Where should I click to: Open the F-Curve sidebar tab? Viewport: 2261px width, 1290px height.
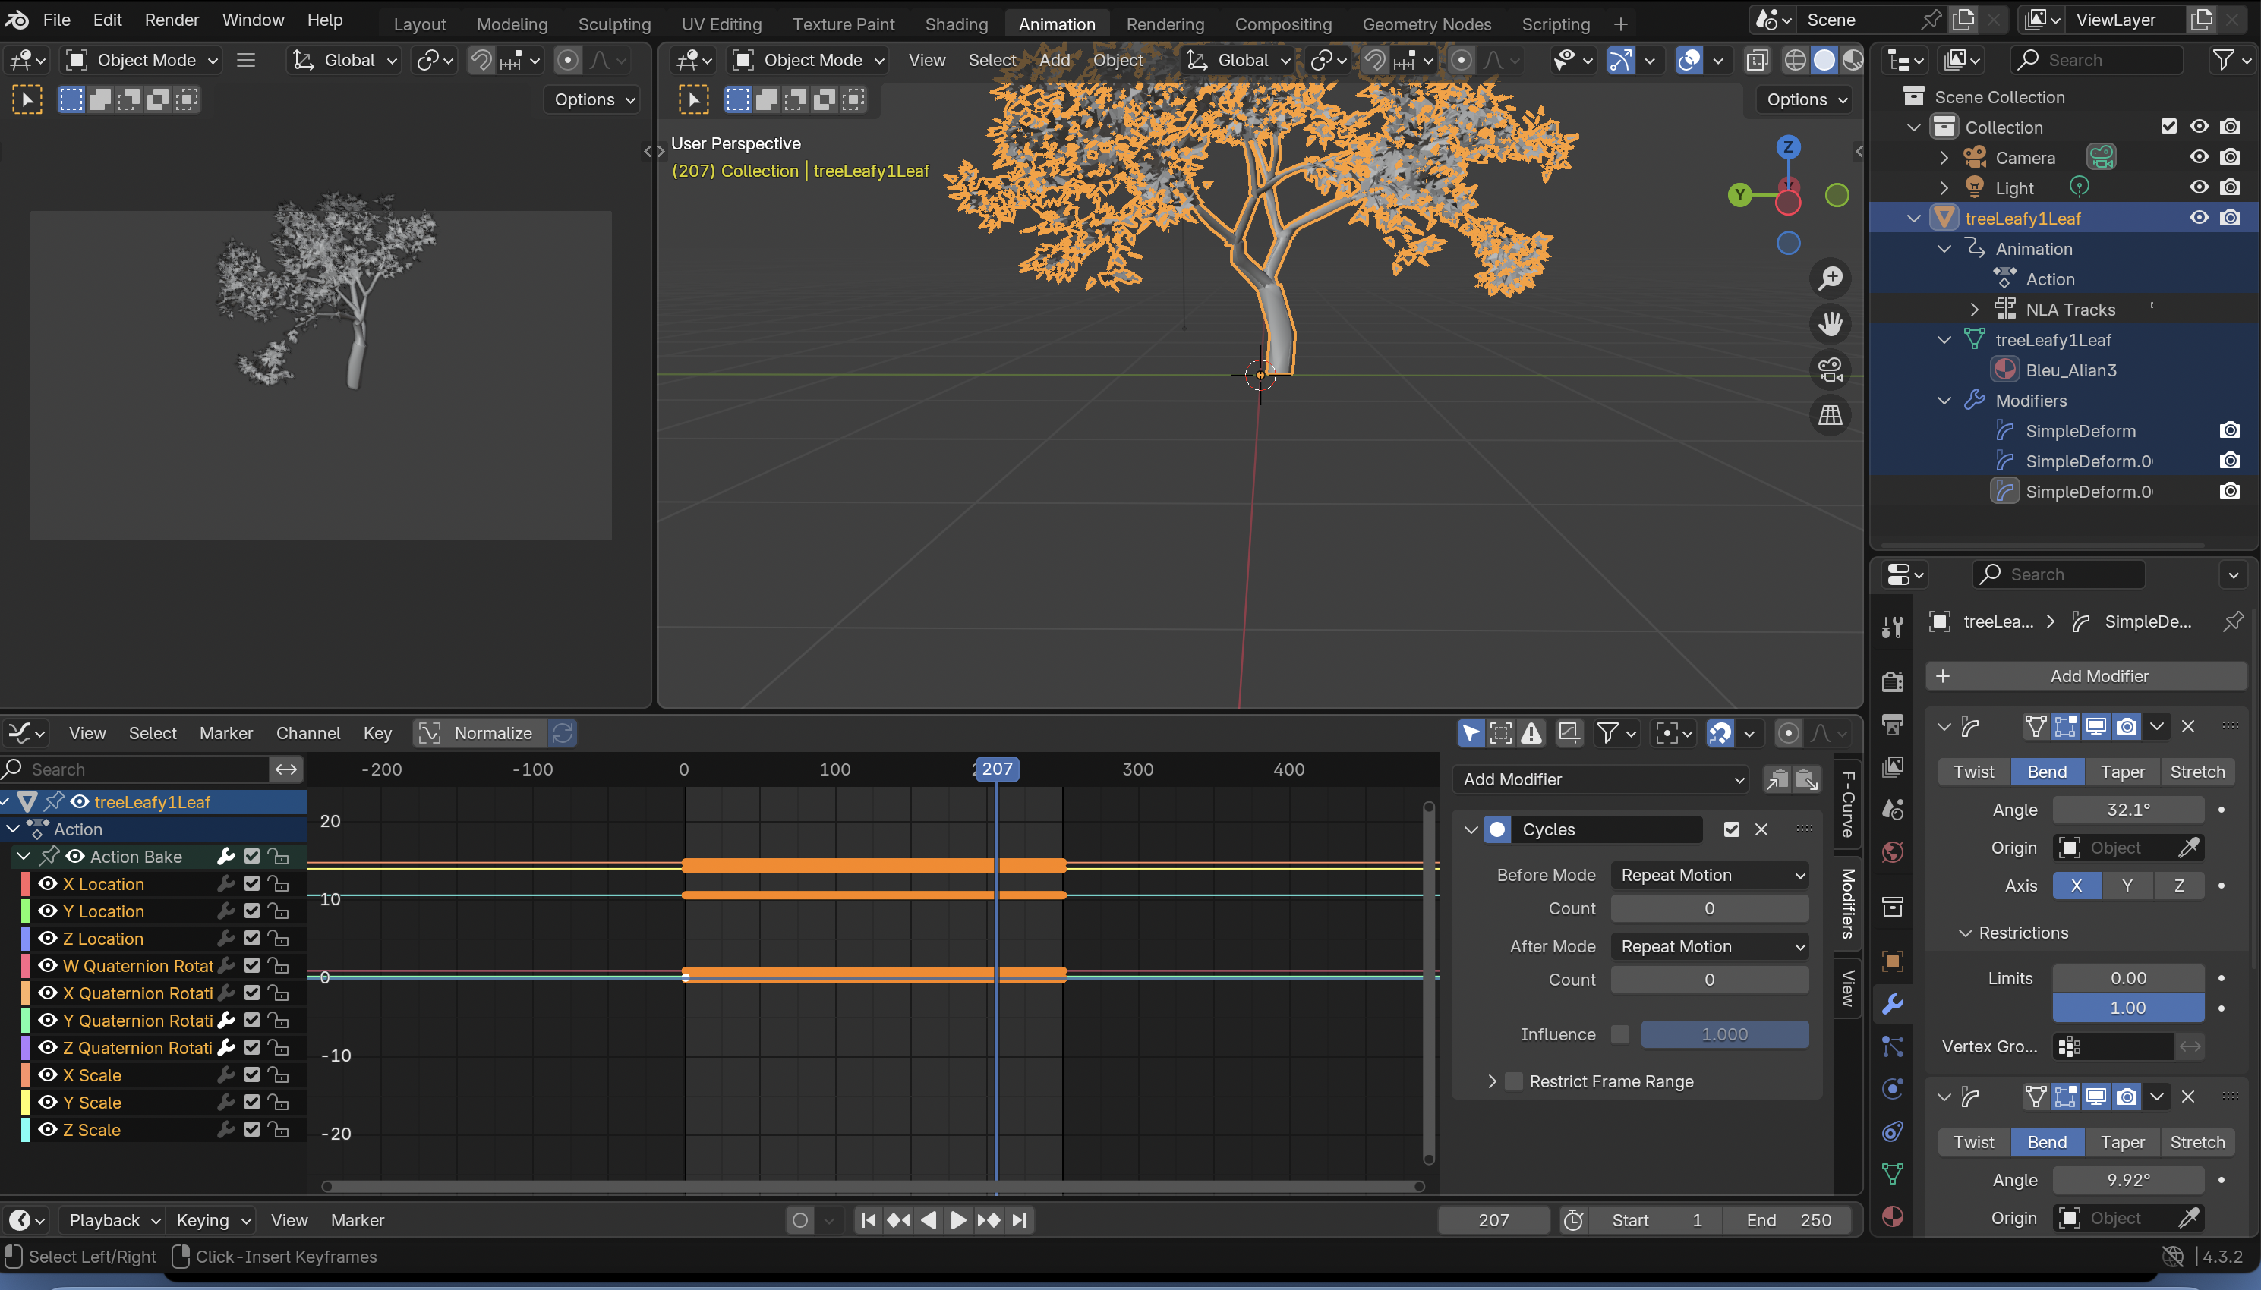1848,805
